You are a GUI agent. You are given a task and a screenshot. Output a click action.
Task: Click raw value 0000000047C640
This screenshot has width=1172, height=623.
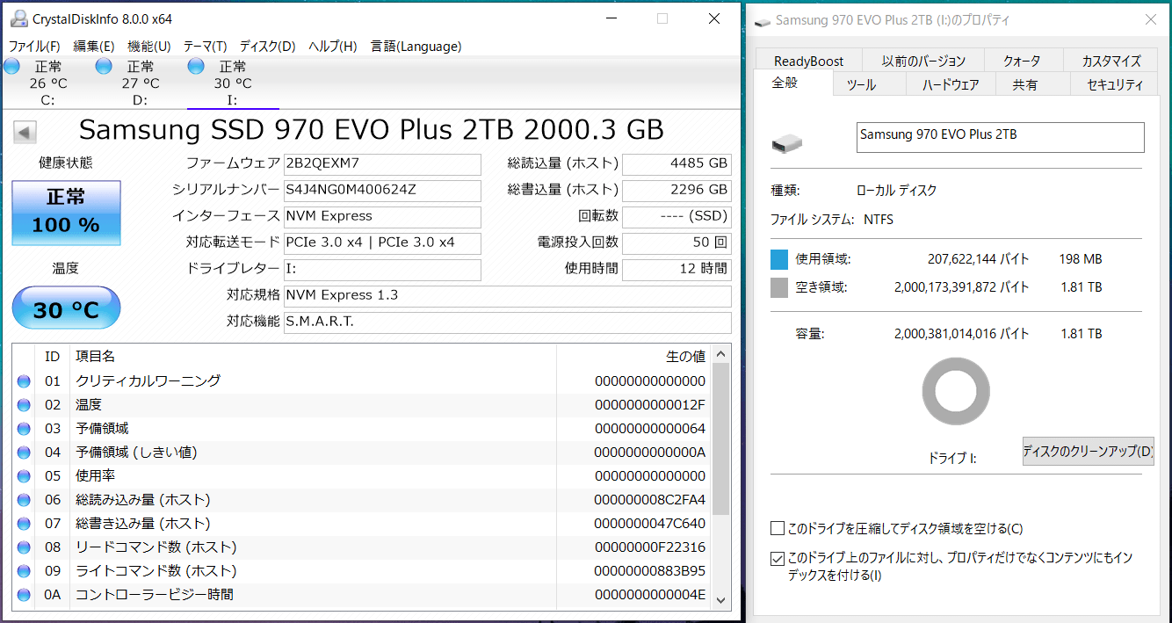click(649, 524)
